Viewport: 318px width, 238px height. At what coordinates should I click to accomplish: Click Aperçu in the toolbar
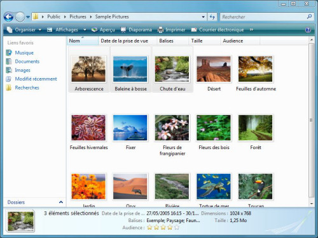point(103,30)
